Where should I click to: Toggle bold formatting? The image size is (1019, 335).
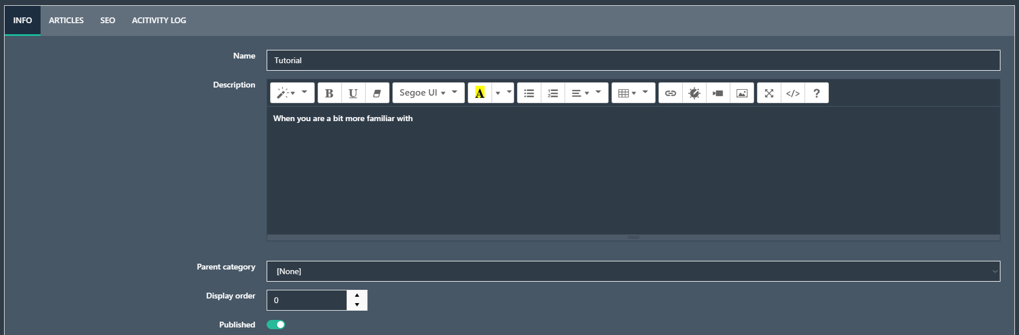pyautogui.click(x=329, y=93)
